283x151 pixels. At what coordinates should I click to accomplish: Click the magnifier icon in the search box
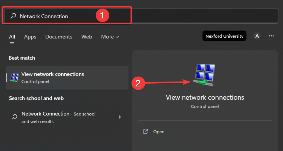(x=13, y=16)
